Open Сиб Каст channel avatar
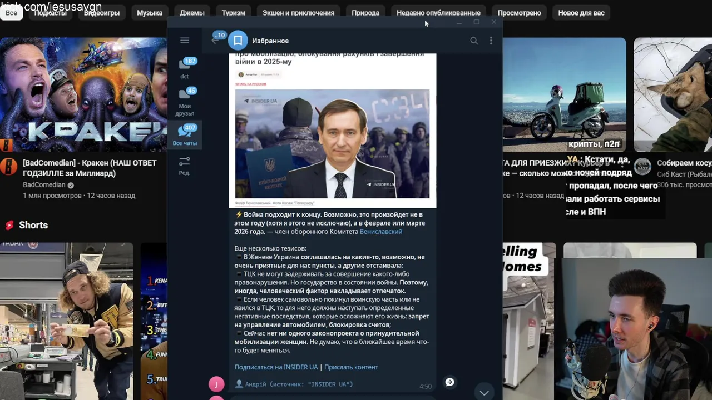This screenshot has width=712, height=400. 642,166
